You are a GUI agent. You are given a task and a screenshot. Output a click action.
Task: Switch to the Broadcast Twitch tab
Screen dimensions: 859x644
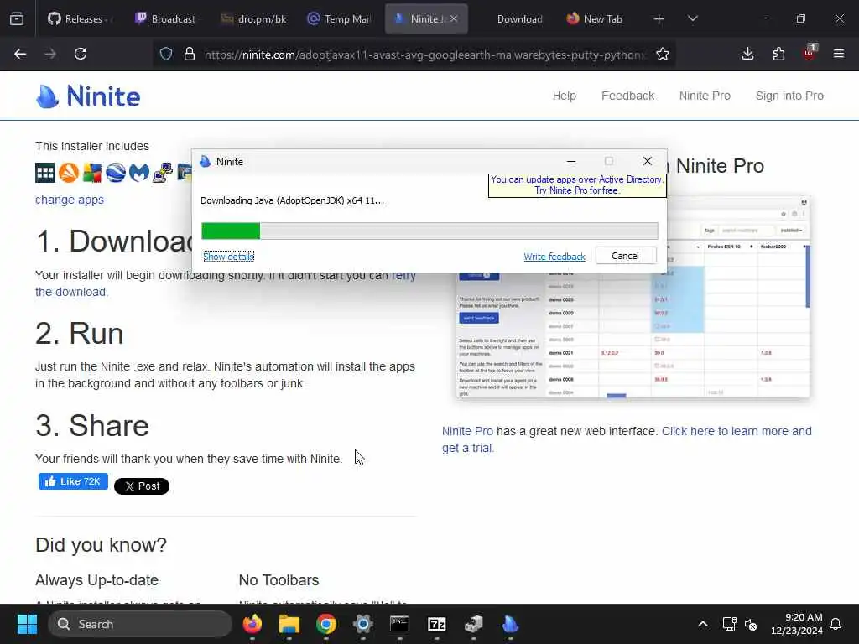click(165, 18)
